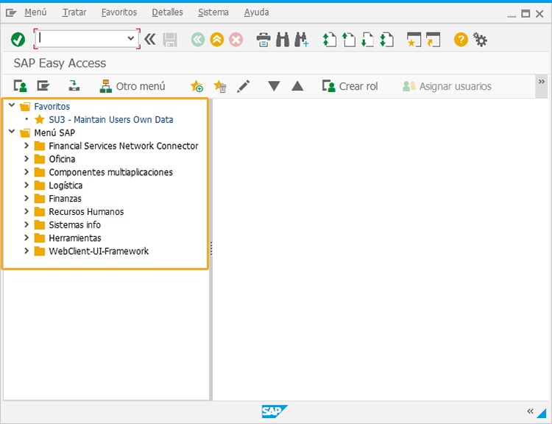Click the Find binoculars icon
Image resolution: width=552 pixels, height=424 pixels.
click(283, 40)
